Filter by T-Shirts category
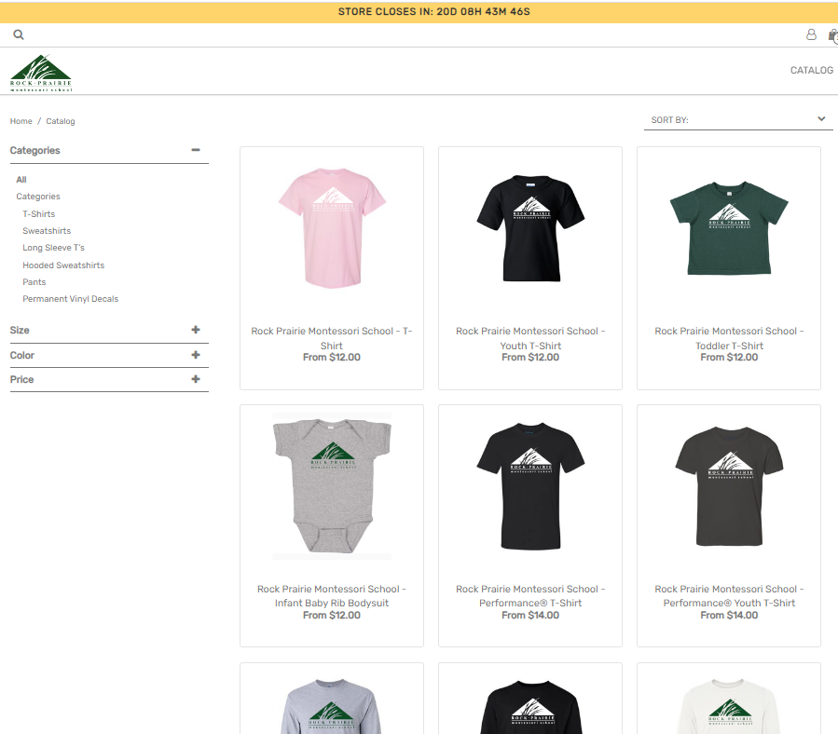The image size is (838, 734). point(38,213)
